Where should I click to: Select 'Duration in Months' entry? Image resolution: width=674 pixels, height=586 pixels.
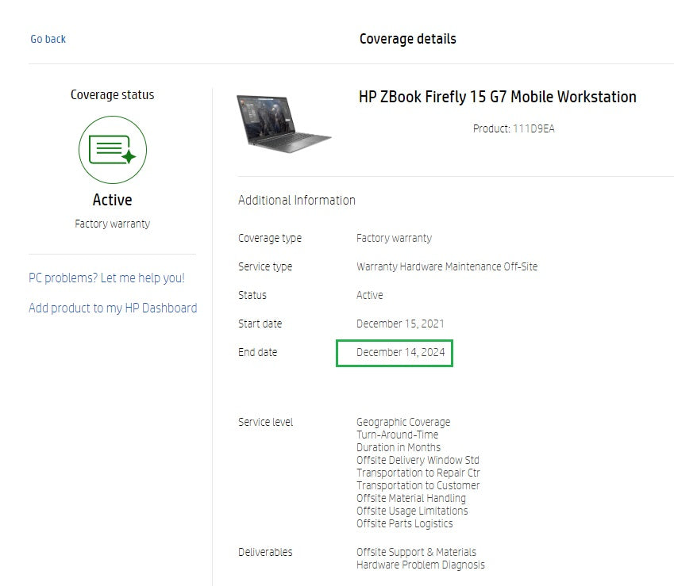(399, 448)
